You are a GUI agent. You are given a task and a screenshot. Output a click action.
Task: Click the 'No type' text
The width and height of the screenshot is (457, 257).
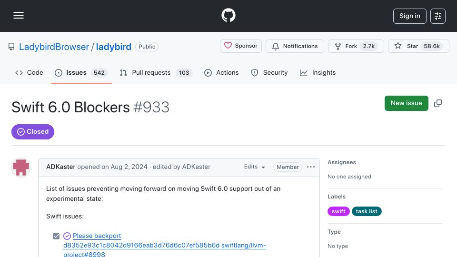338,246
